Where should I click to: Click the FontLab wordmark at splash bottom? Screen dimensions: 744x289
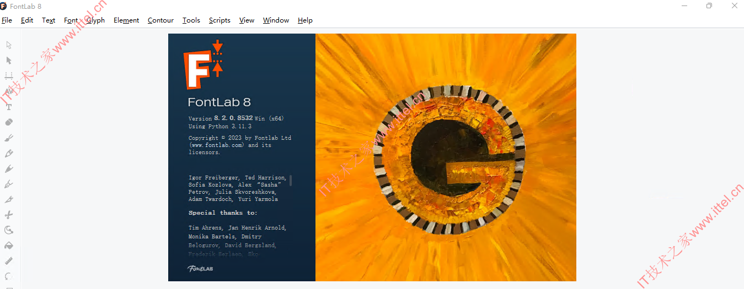point(200,269)
